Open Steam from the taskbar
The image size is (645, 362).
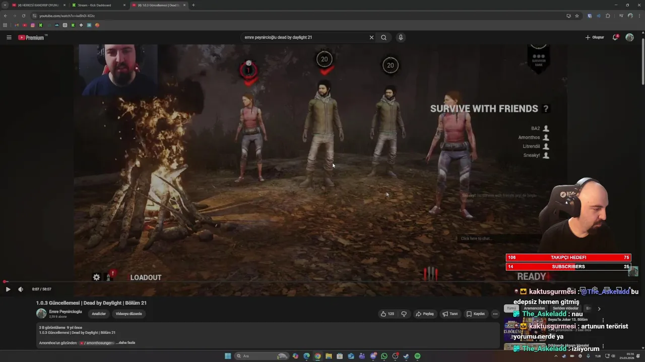click(x=407, y=356)
